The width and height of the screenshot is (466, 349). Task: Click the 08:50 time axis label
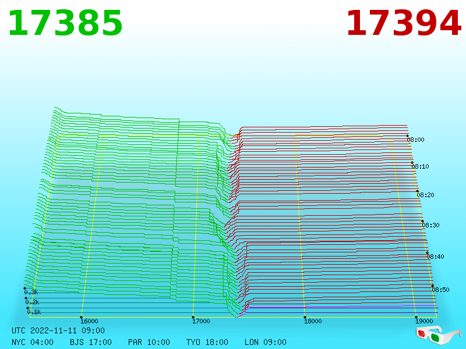440,290
